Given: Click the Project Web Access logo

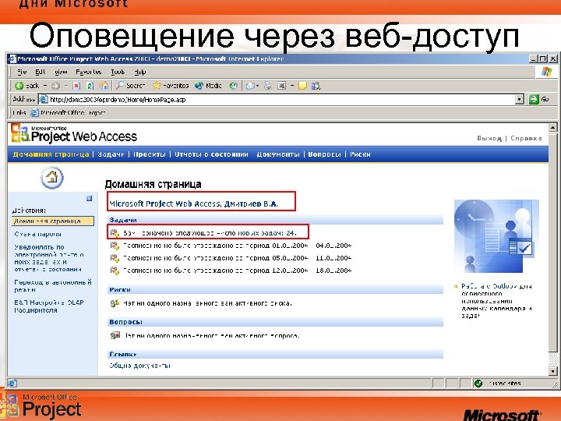Looking at the screenshot, I should tap(74, 133).
